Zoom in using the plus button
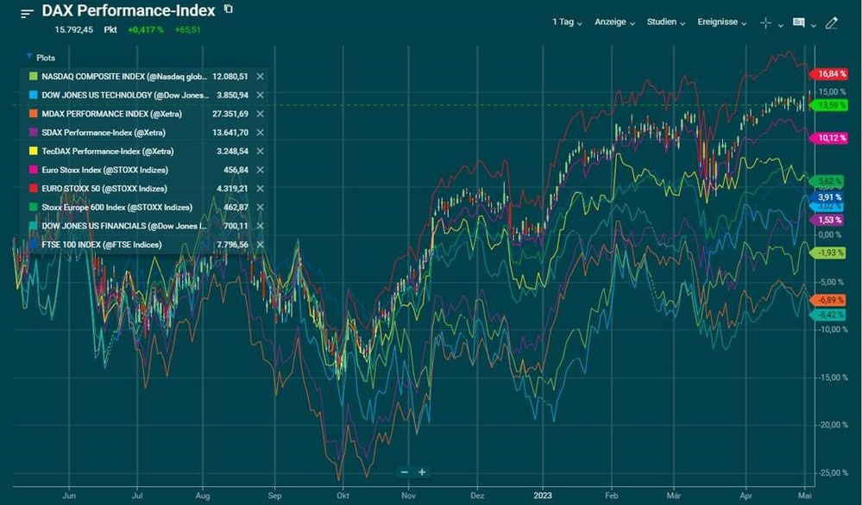Image resolution: width=862 pixels, height=505 pixels. (422, 471)
